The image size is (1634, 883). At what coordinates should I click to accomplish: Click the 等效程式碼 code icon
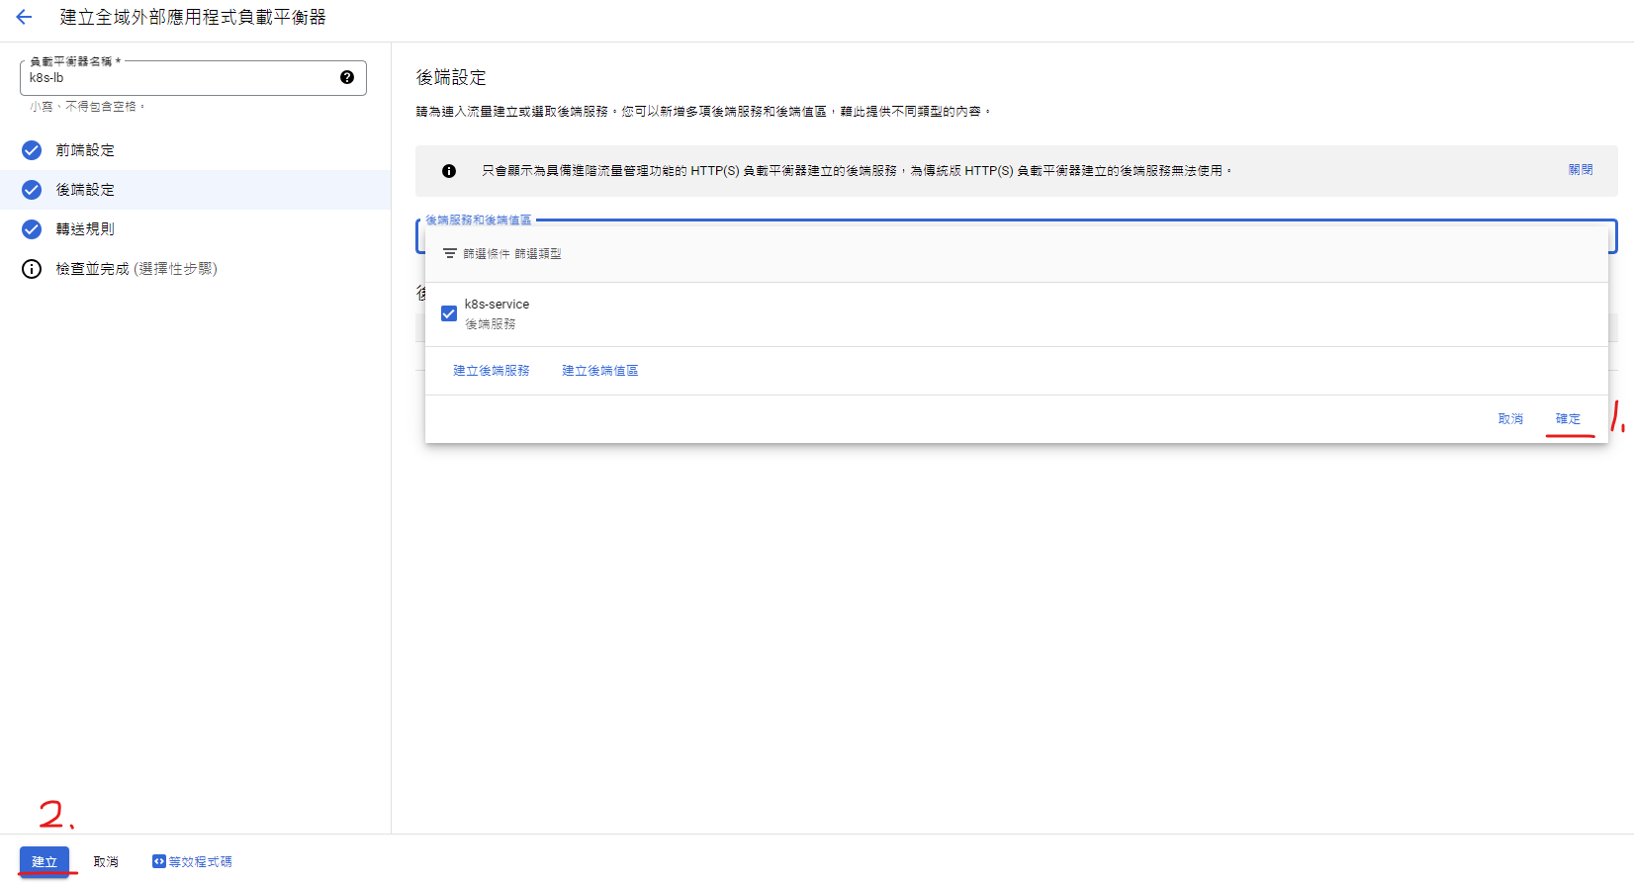click(x=158, y=861)
